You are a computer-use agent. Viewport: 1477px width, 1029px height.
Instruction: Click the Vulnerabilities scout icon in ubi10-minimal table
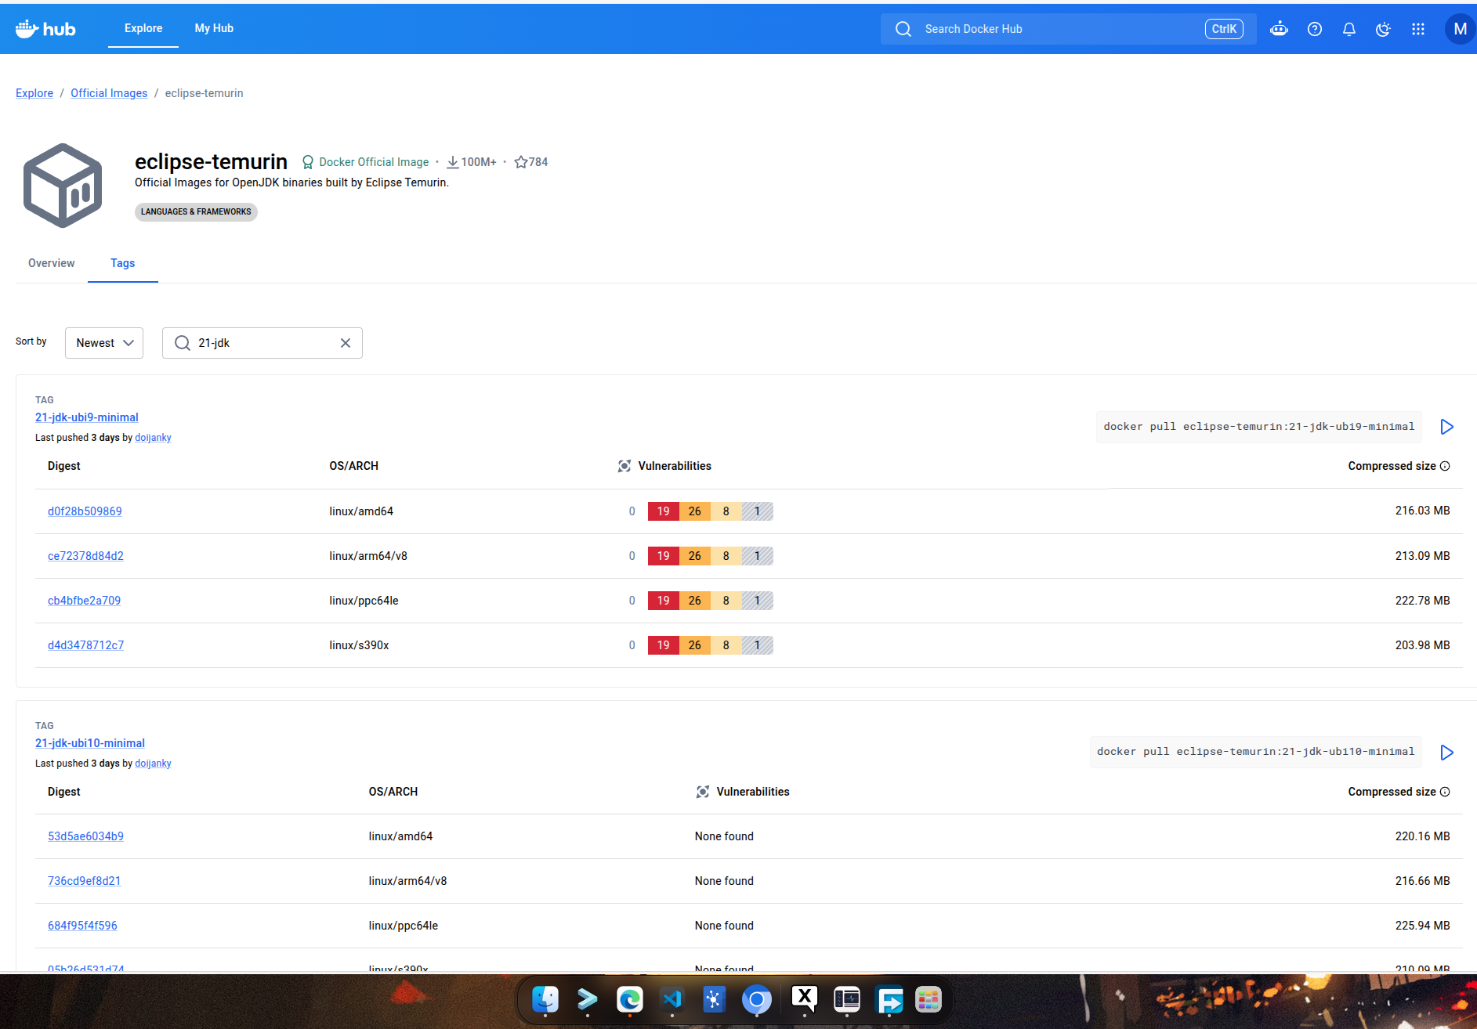pos(703,792)
